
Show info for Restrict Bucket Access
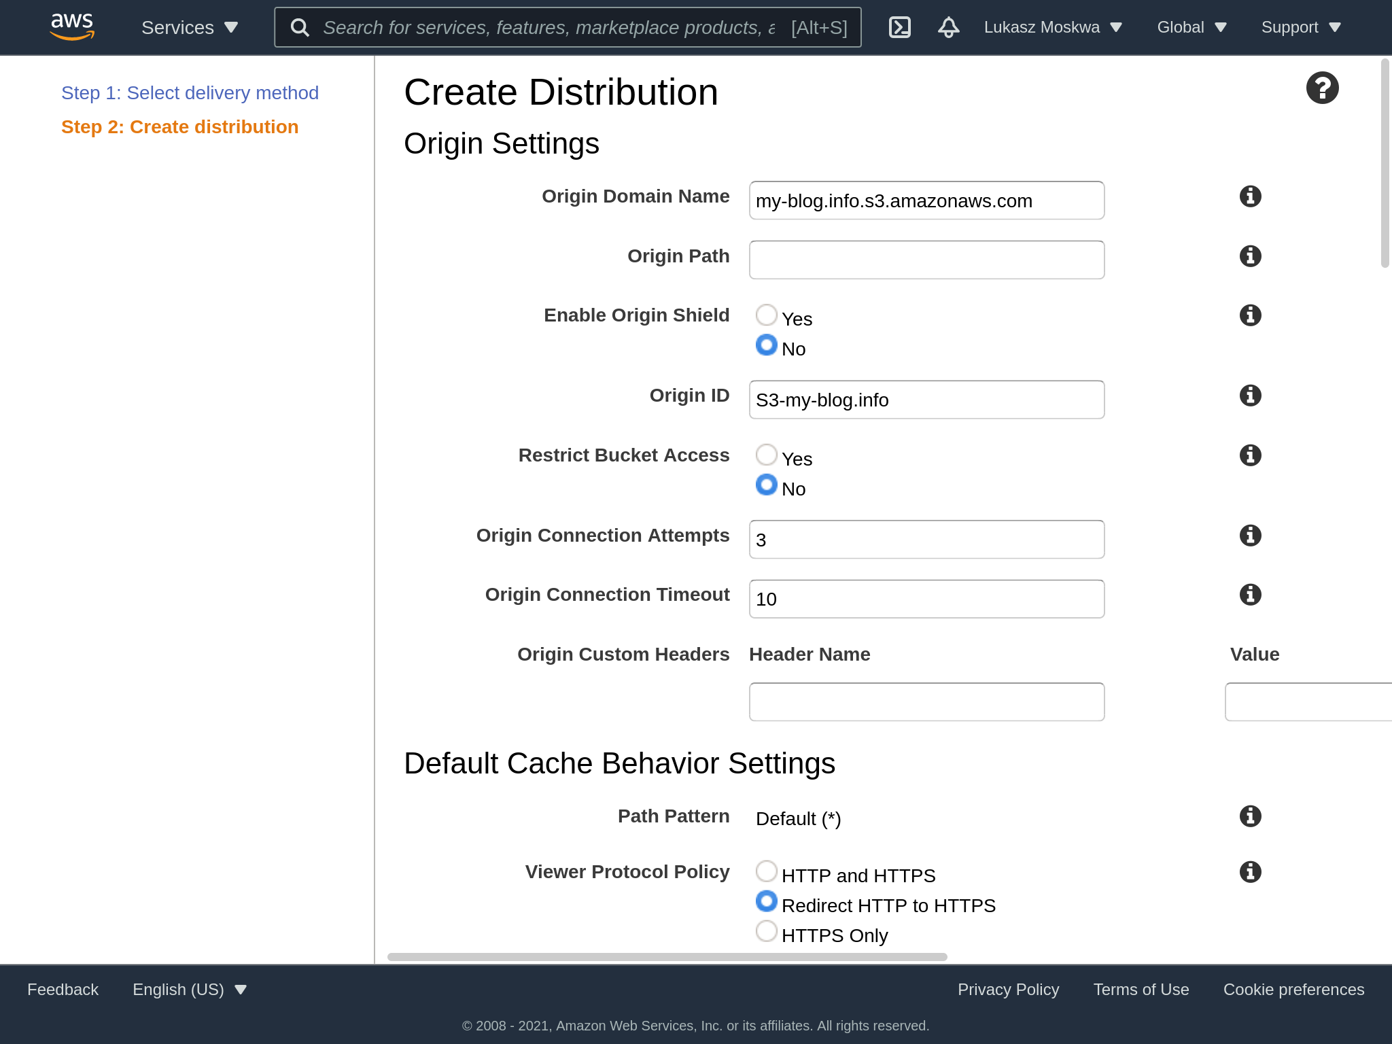pyautogui.click(x=1250, y=455)
